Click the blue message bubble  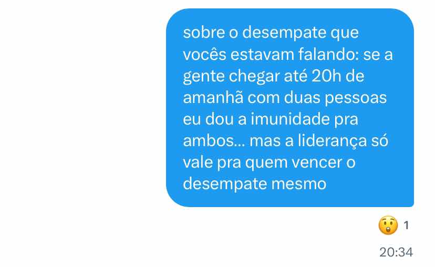[x=290, y=108]
